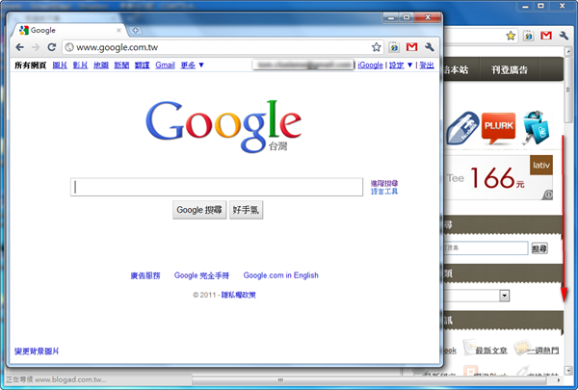The image size is (578, 390).
Task: Open 翻譯 (Translate) link in Google nav
Action: click(x=142, y=65)
